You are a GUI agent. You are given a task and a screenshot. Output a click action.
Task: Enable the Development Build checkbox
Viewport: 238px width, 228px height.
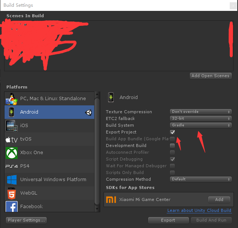click(x=172, y=145)
